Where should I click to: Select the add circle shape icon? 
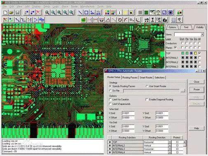click(120, 20)
